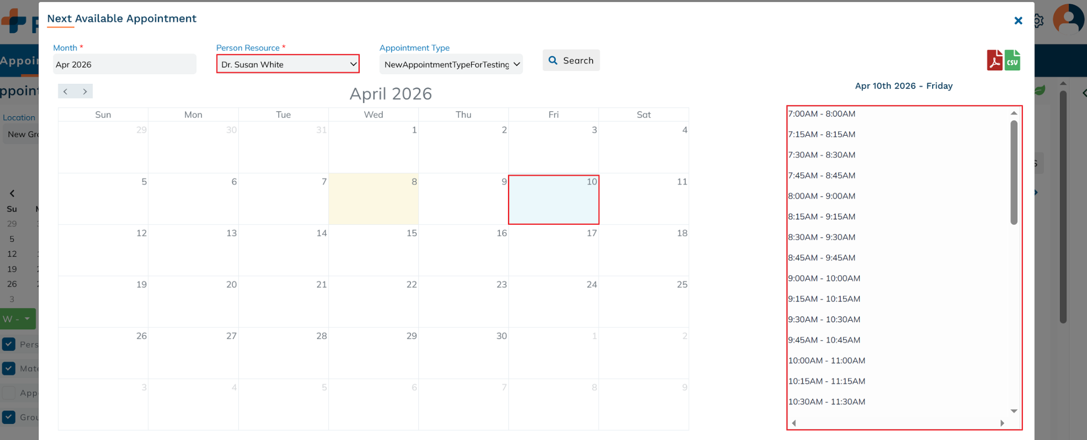Open the green W view dropdown
Screen dimensions: 1087x440
pos(18,319)
